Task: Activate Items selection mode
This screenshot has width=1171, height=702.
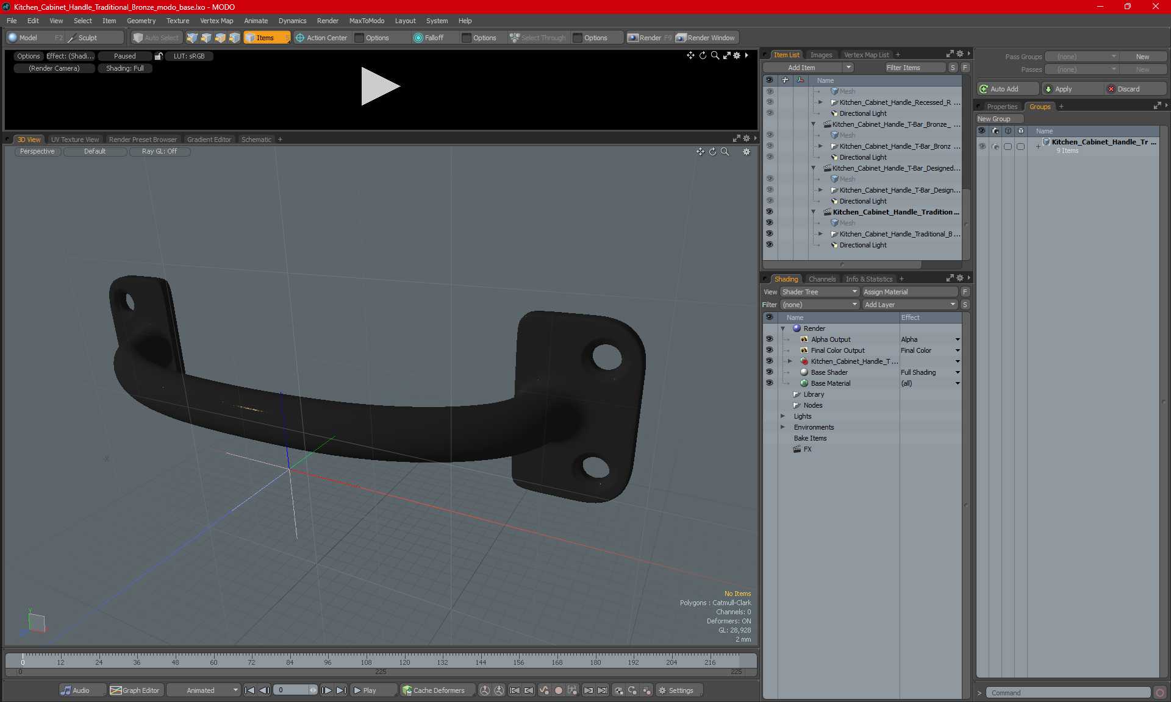Action: tap(267, 38)
